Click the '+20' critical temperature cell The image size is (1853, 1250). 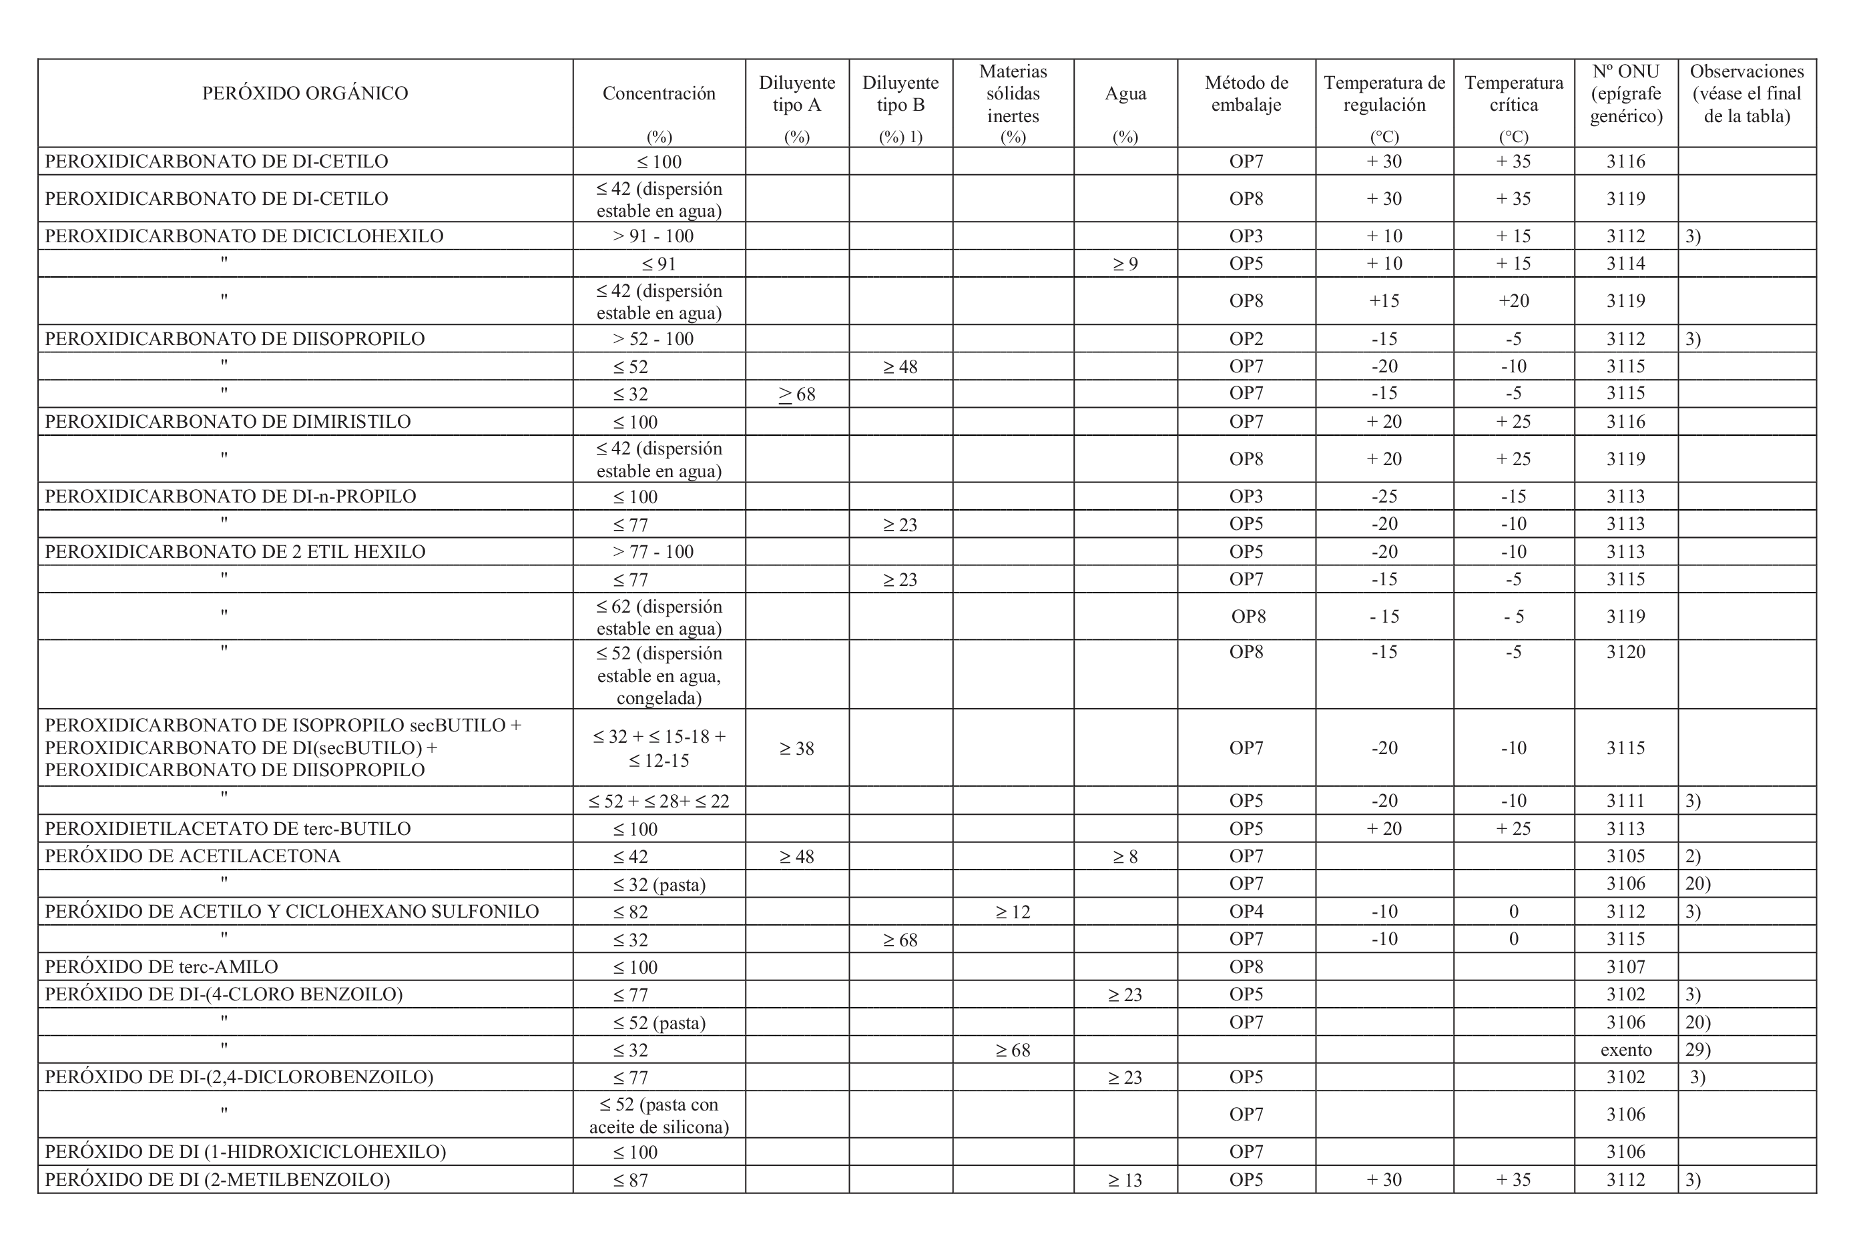click(x=1513, y=302)
